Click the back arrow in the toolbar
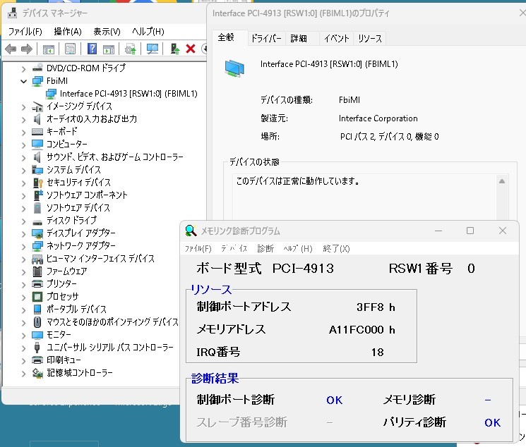Viewport: 526px width, 447px height. click(x=11, y=49)
